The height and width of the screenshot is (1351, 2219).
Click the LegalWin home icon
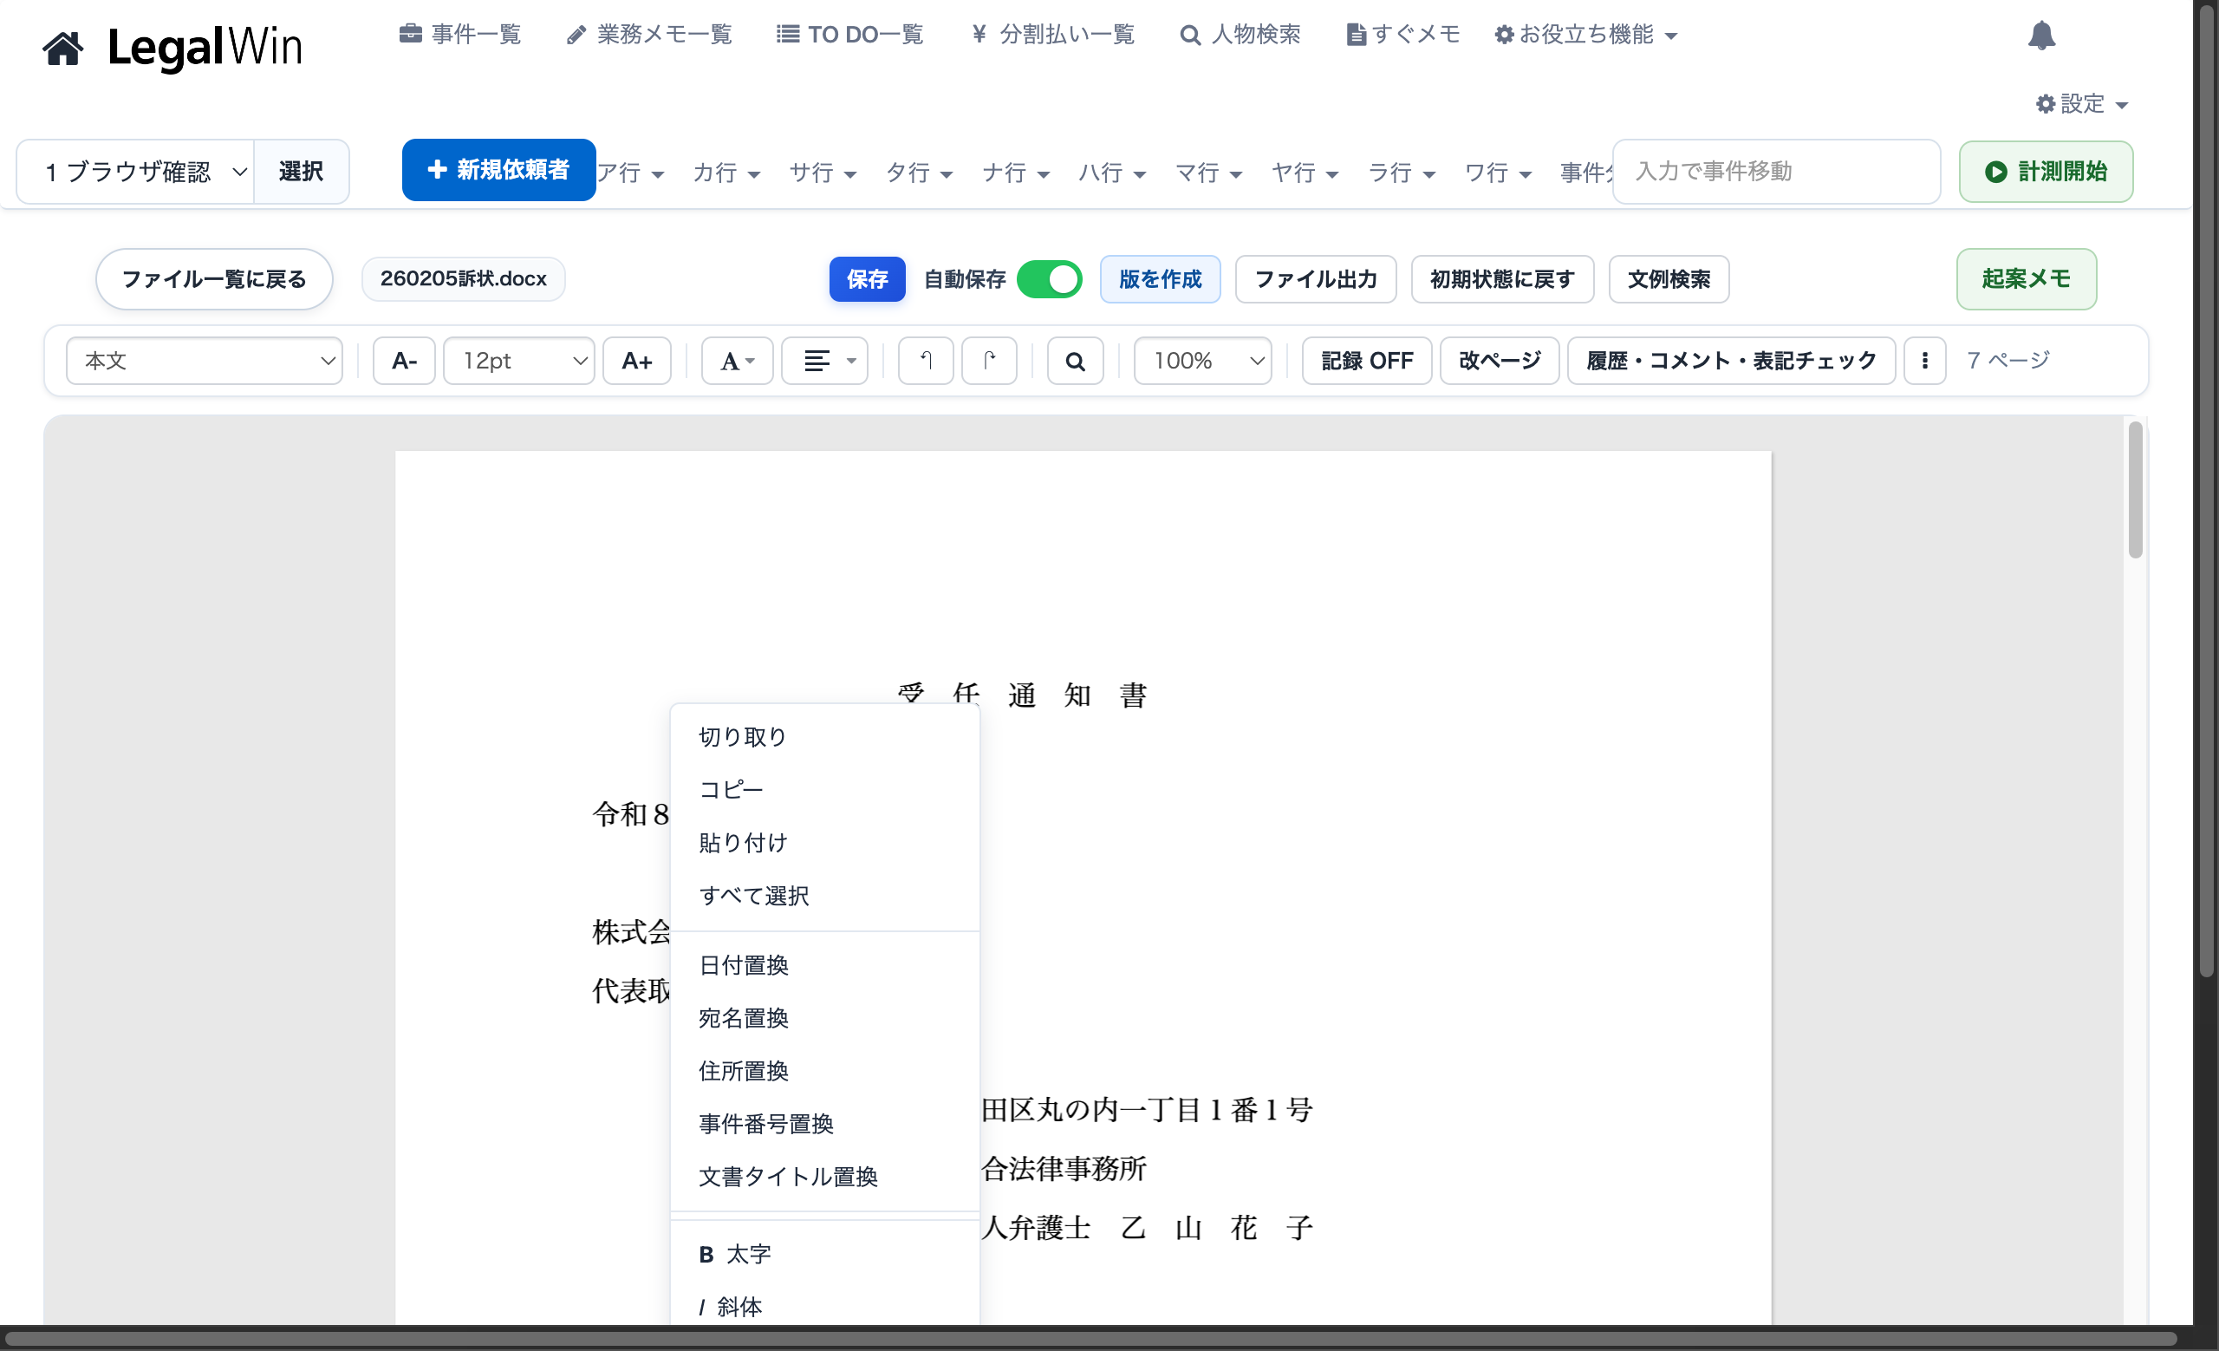63,48
